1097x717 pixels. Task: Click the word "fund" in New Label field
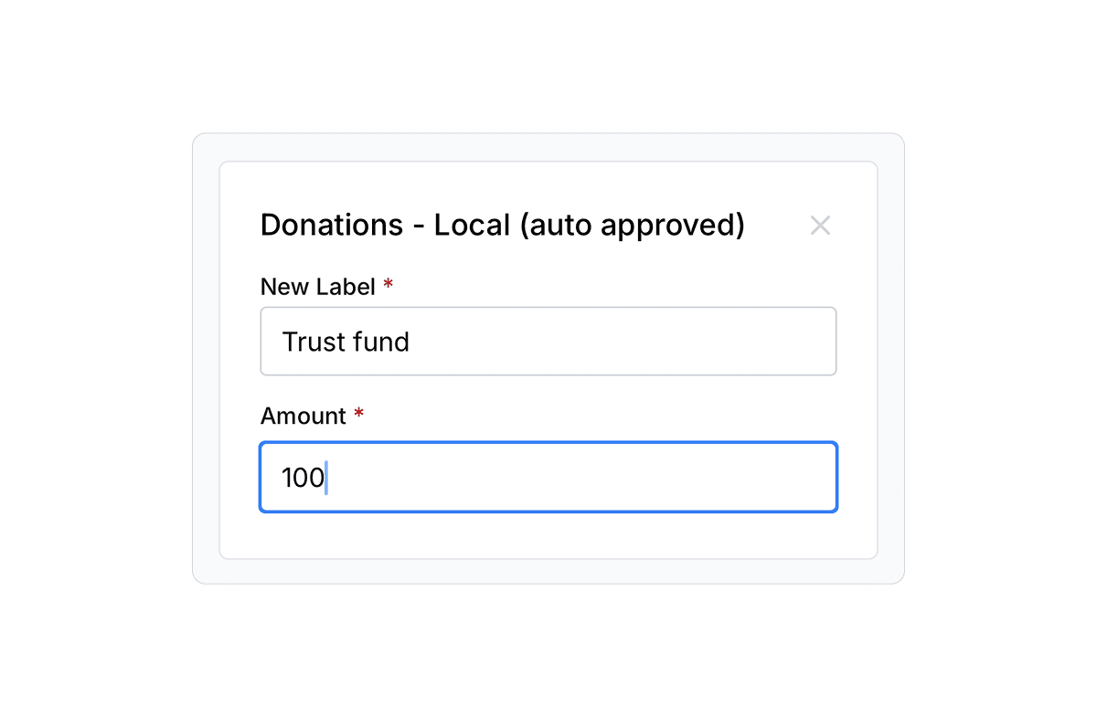(382, 342)
